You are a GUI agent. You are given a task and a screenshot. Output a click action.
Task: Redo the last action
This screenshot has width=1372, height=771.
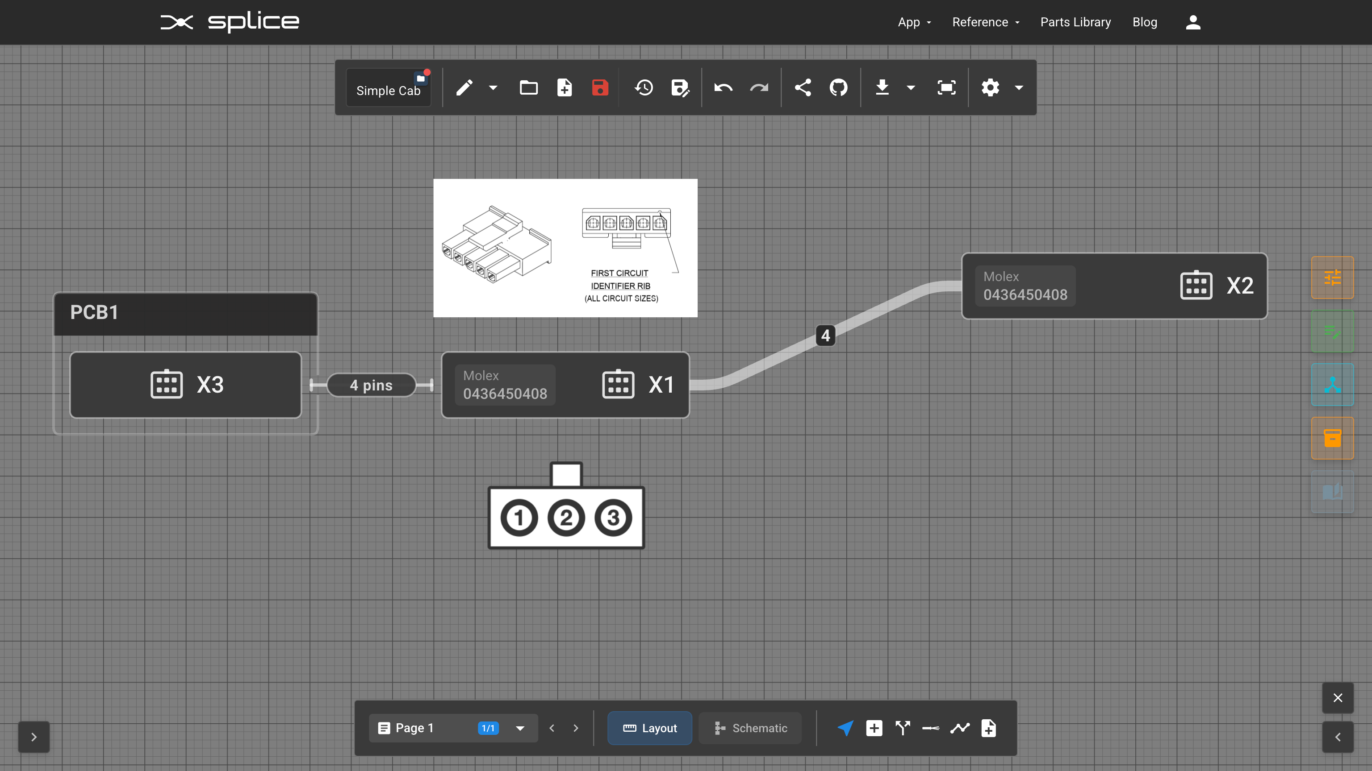point(759,87)
